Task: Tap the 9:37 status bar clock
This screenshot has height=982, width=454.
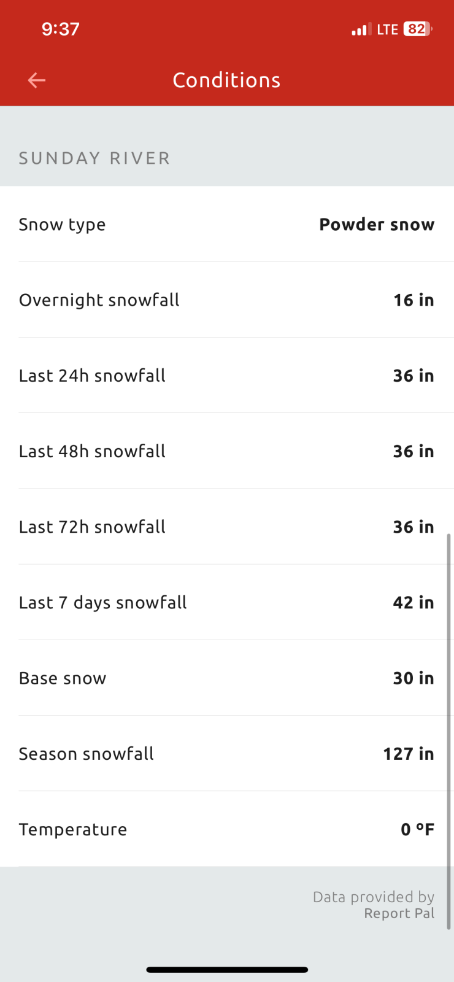Action: [x=61, y=29]
